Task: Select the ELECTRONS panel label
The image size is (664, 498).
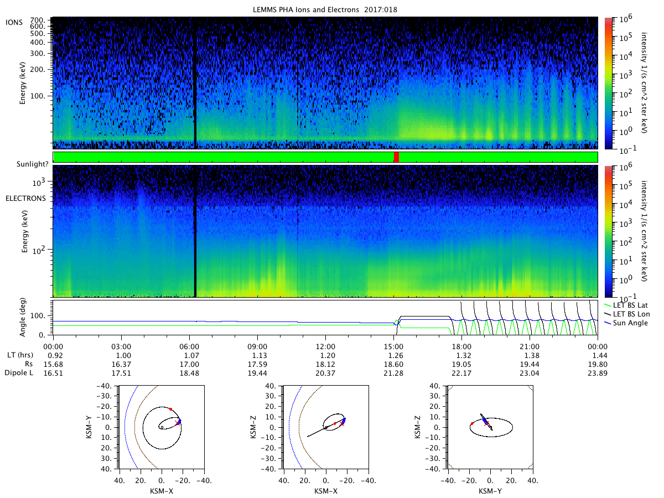Action: coord(25,198)
